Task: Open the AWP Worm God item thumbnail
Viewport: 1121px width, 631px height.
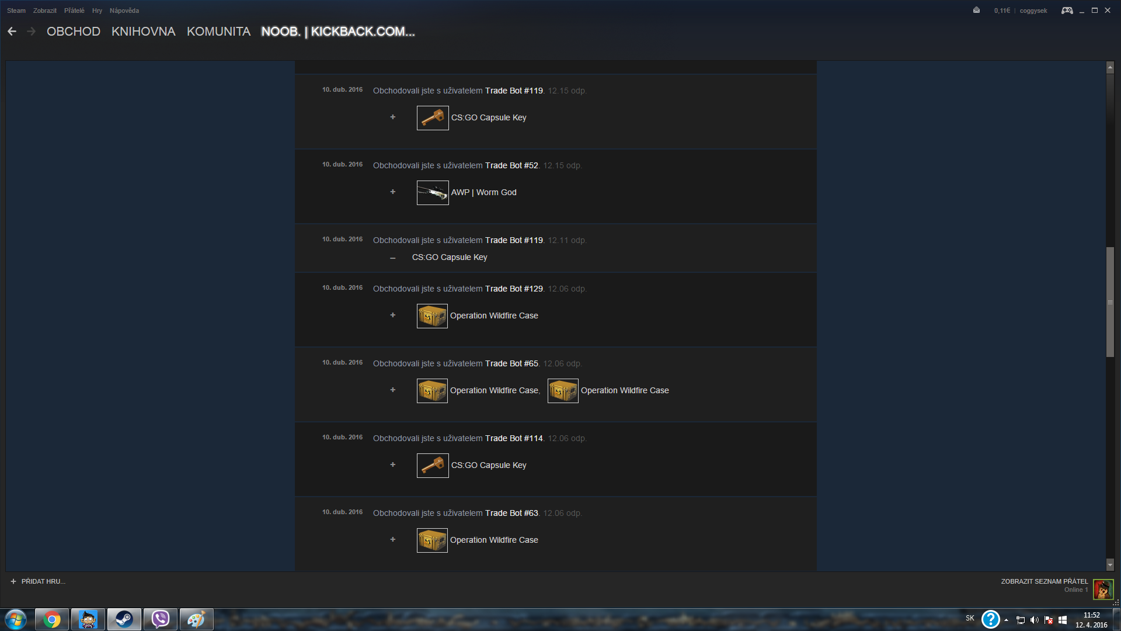Action: [x=433, y=193]
